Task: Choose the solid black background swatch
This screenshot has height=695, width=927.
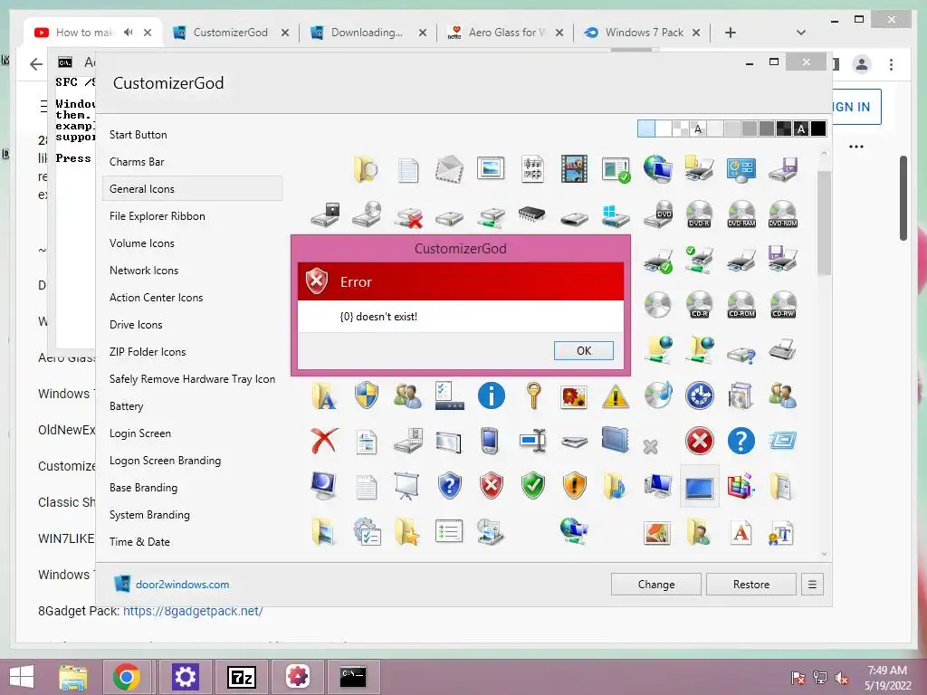Action: (818, 129)
